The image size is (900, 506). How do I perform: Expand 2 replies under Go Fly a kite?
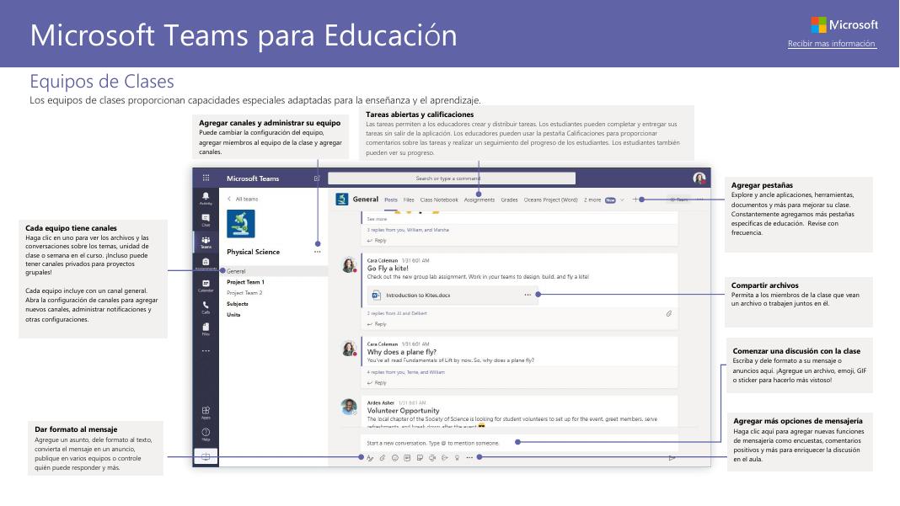click(x=397, y=313)
